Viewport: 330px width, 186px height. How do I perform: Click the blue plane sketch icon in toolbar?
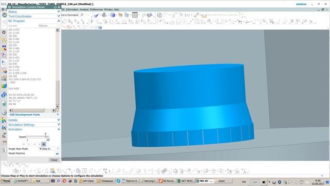click(x=96, y=15)
